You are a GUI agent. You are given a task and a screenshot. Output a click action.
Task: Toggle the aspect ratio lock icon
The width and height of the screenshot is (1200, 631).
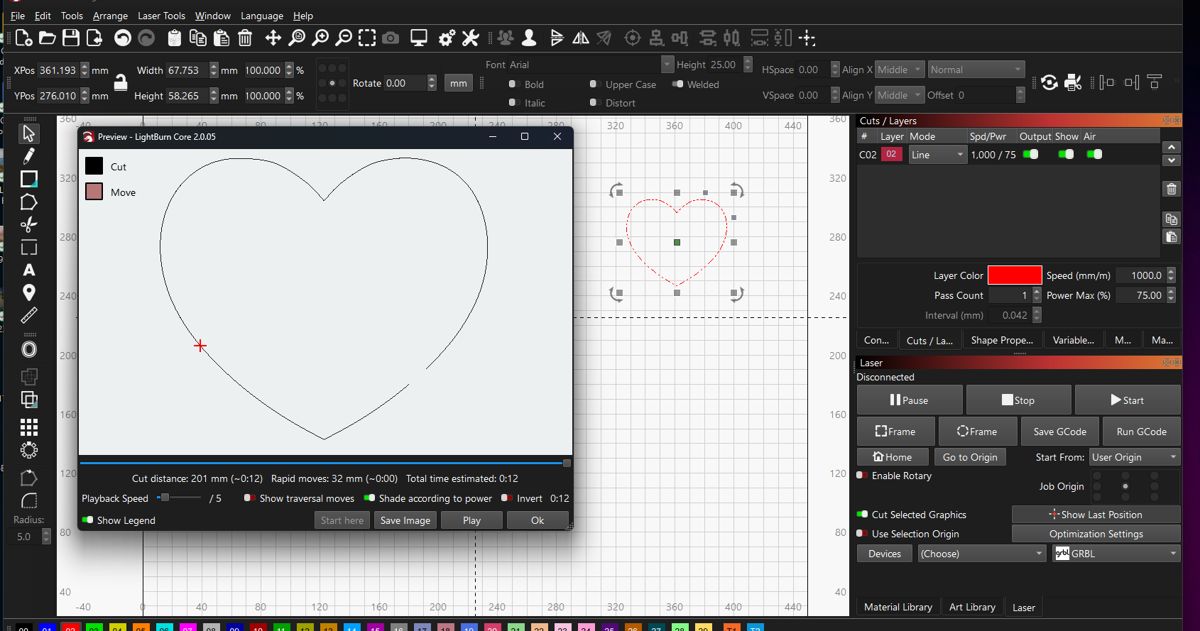tap(121, 82)
